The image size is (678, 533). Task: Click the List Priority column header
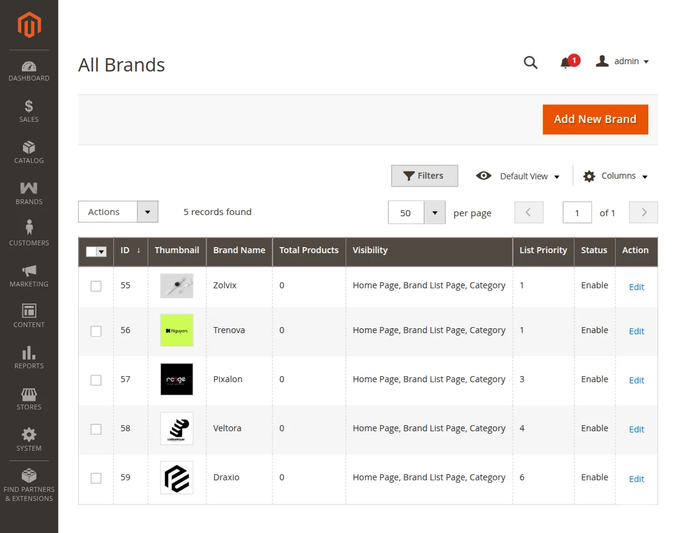pos(543,251)
